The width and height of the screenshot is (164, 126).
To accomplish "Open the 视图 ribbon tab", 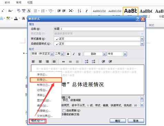I will 30,2.
